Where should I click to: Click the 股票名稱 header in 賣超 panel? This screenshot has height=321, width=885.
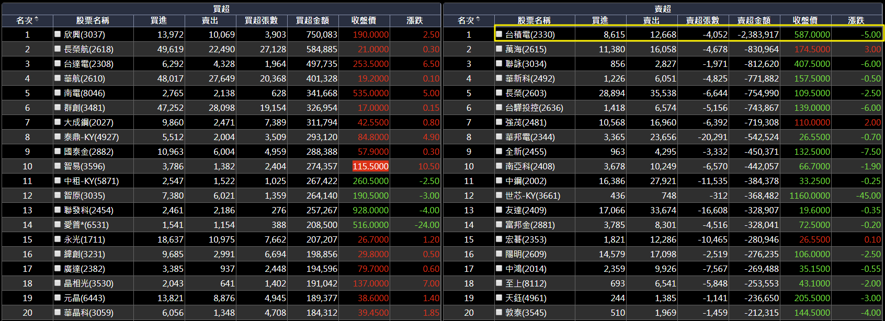(534, 20)
